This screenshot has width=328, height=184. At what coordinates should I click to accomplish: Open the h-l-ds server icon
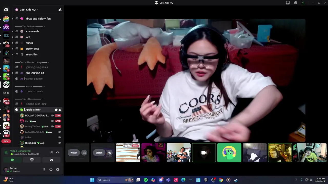[x=6, y=93]
